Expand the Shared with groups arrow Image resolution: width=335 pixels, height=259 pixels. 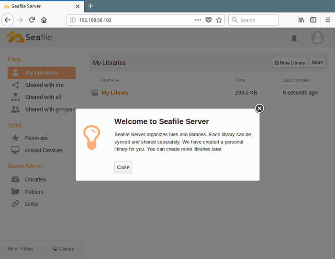[74, 109]
